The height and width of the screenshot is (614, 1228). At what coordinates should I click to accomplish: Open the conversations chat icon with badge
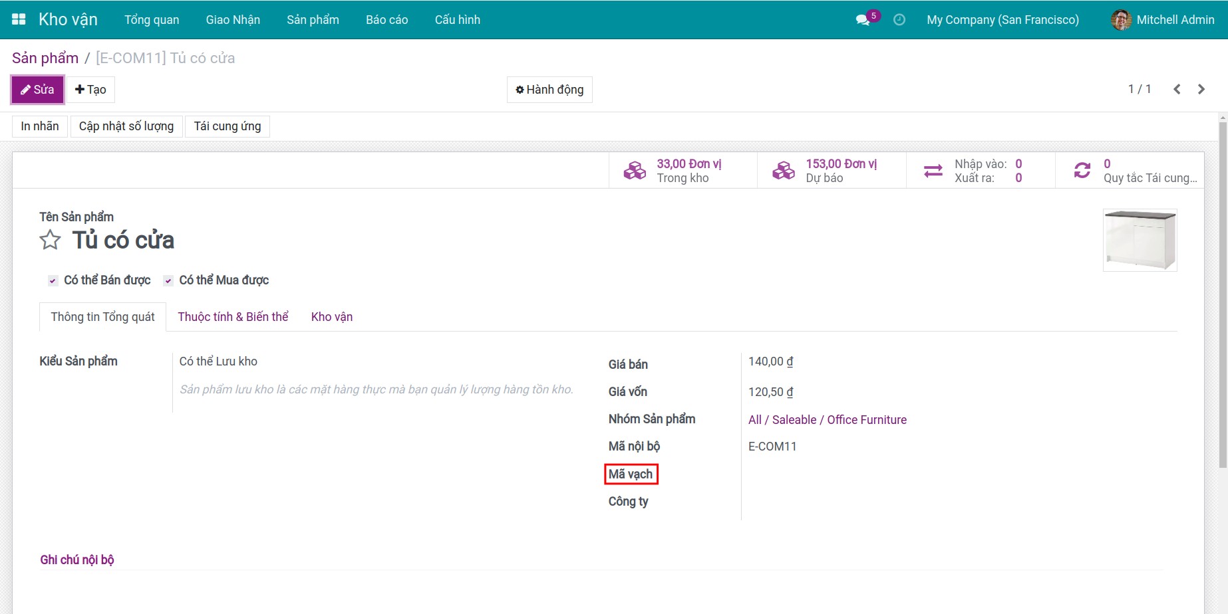867,18
